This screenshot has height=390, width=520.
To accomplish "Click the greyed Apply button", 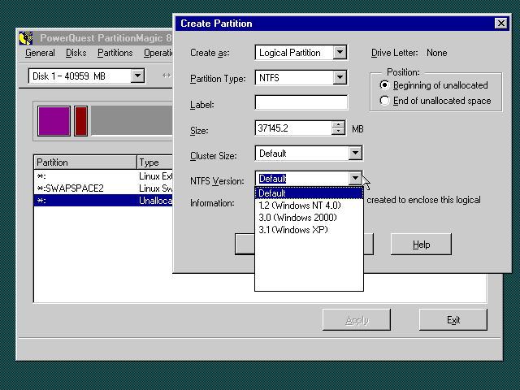I will [357, 320].
